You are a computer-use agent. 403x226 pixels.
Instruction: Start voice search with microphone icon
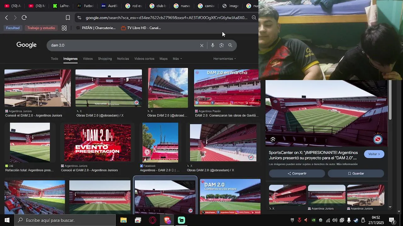213,45
